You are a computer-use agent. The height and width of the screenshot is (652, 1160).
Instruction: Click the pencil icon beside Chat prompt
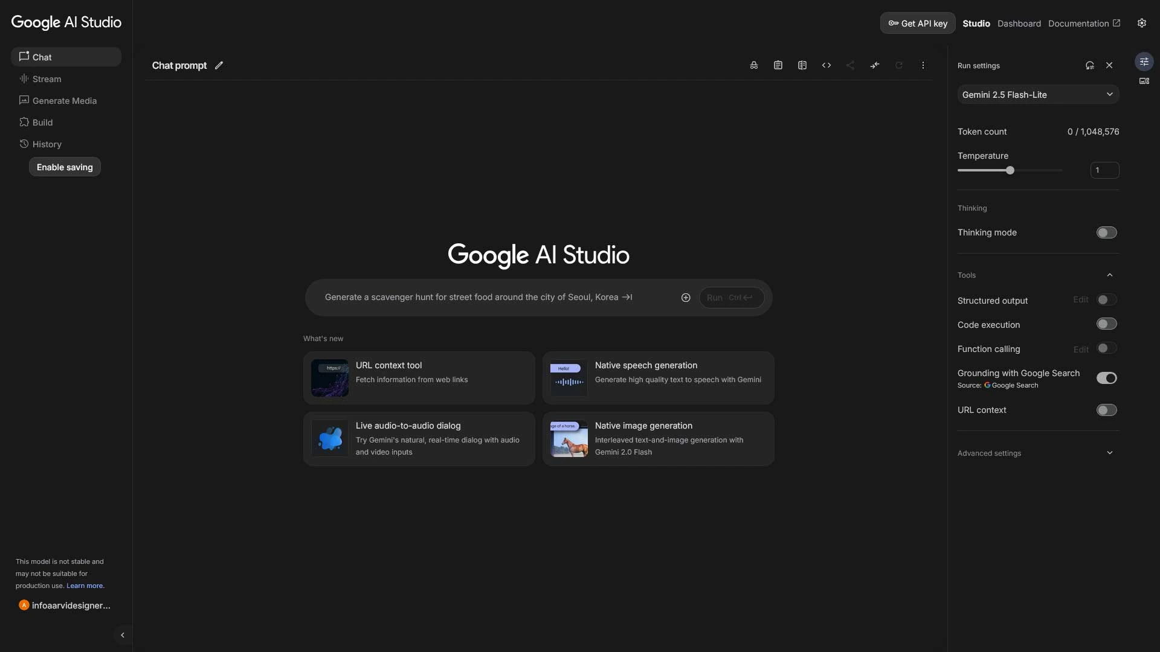(x=219, y=65)
